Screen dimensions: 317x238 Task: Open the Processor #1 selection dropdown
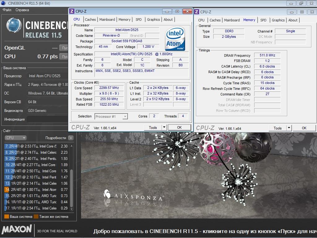(x=111, y=117)
